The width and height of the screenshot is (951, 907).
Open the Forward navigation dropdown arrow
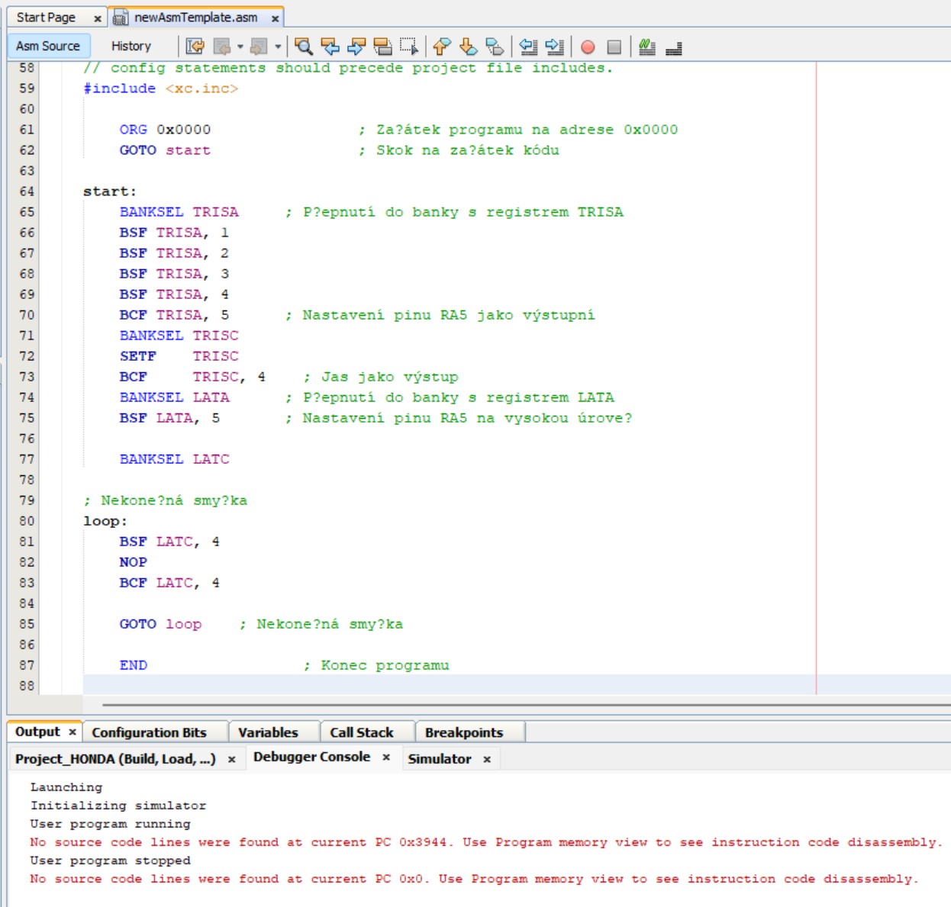coord(278,47)
